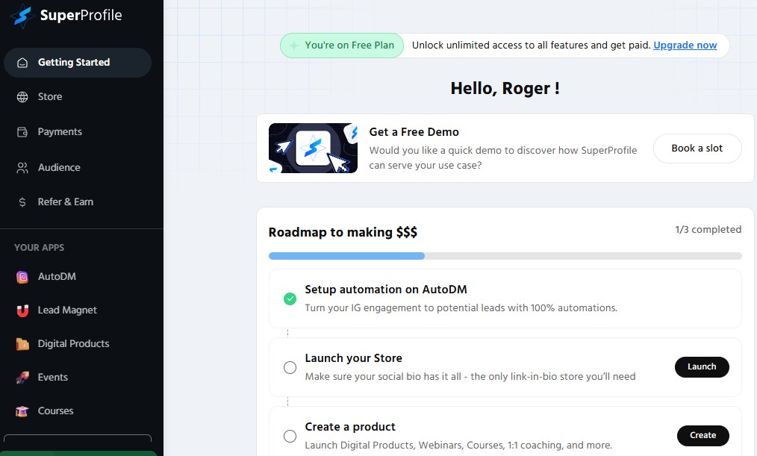
Task: Click the SuperProfile logo icon
Action: (x=22, y=16)
